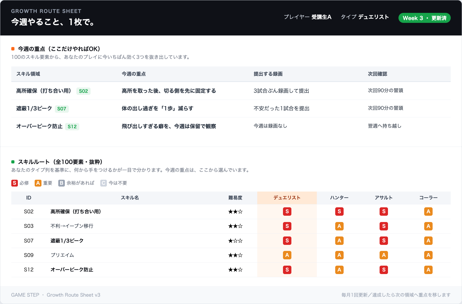Click the スキル領域 column header
462x304 pixels.
click(x=28, y=74)
